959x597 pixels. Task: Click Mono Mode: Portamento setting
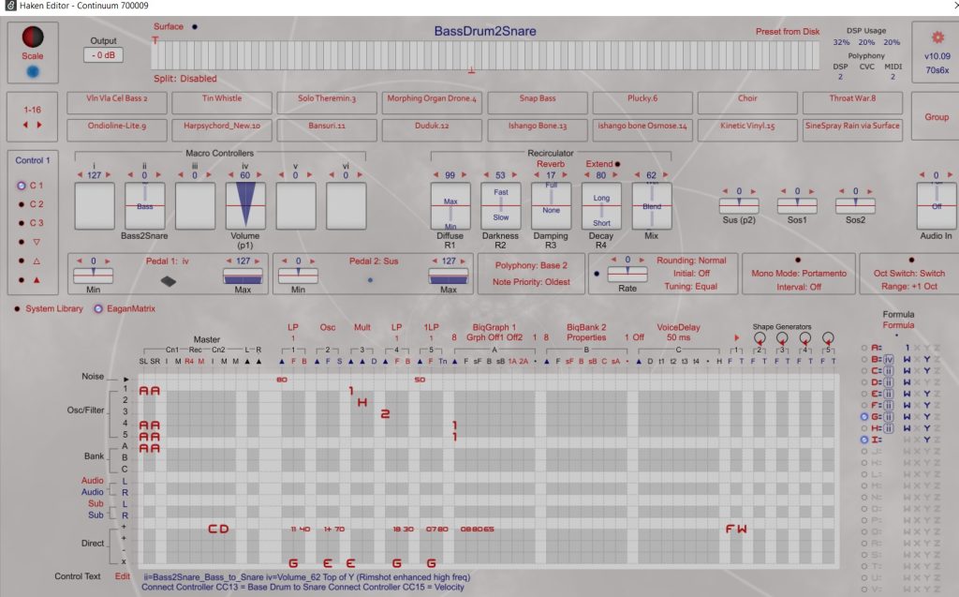pyautogui.click(x=799, y=274)
